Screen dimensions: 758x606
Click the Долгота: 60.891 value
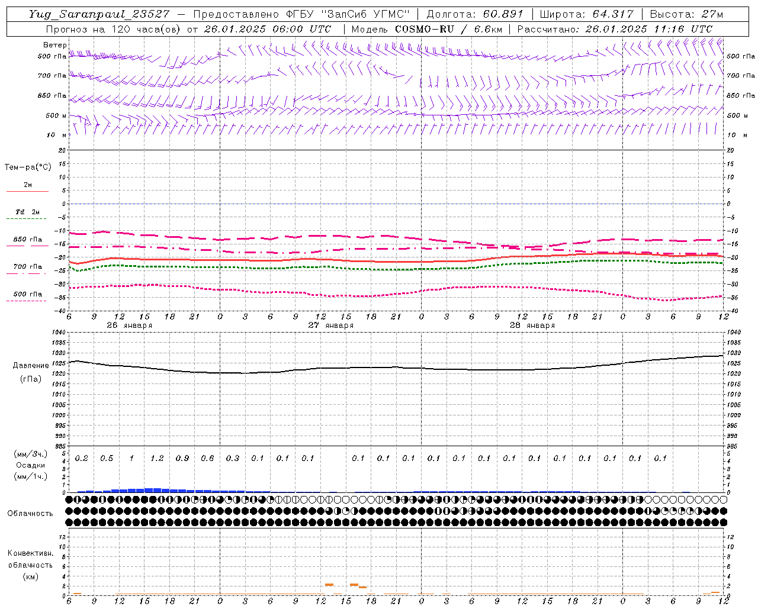click(475, 14)
